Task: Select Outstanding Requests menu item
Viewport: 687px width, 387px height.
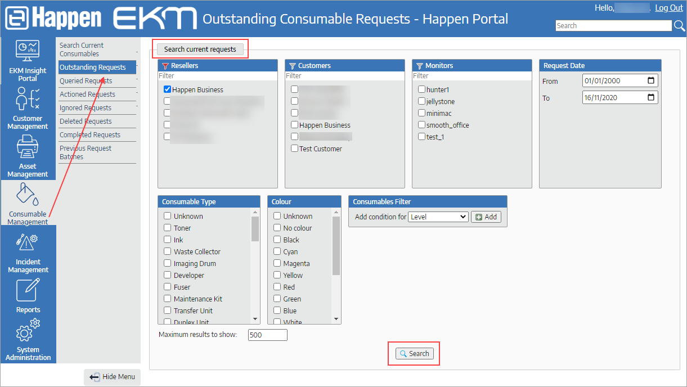Action: [x=97, y=67]
